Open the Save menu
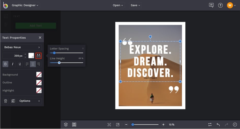The height and width of the screenshot is (129, 240). (x=135, y=5)
